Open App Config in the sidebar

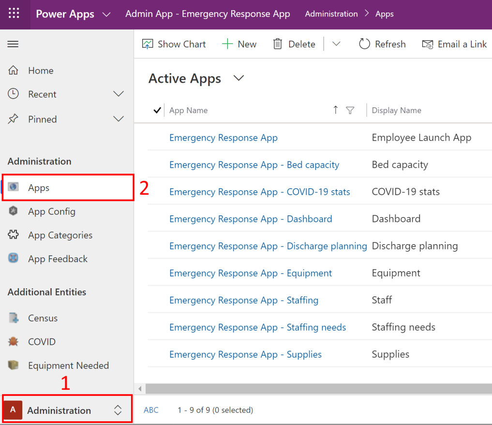click(52, 211)
